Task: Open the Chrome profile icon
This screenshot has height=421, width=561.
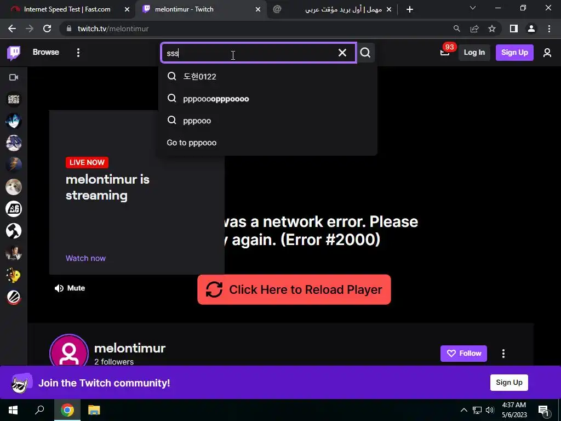Action: click(531, 29)
